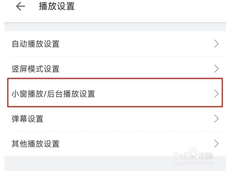Go to the 弹幕设置 label
The height and width of the screenshot is (171, 226).
[x=28, y=119]
